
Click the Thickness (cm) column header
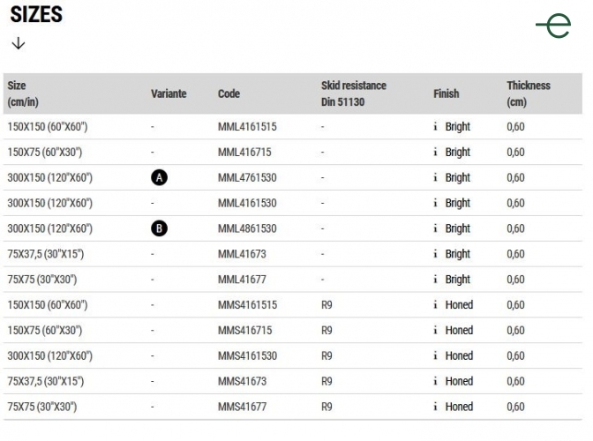[529, 93]
